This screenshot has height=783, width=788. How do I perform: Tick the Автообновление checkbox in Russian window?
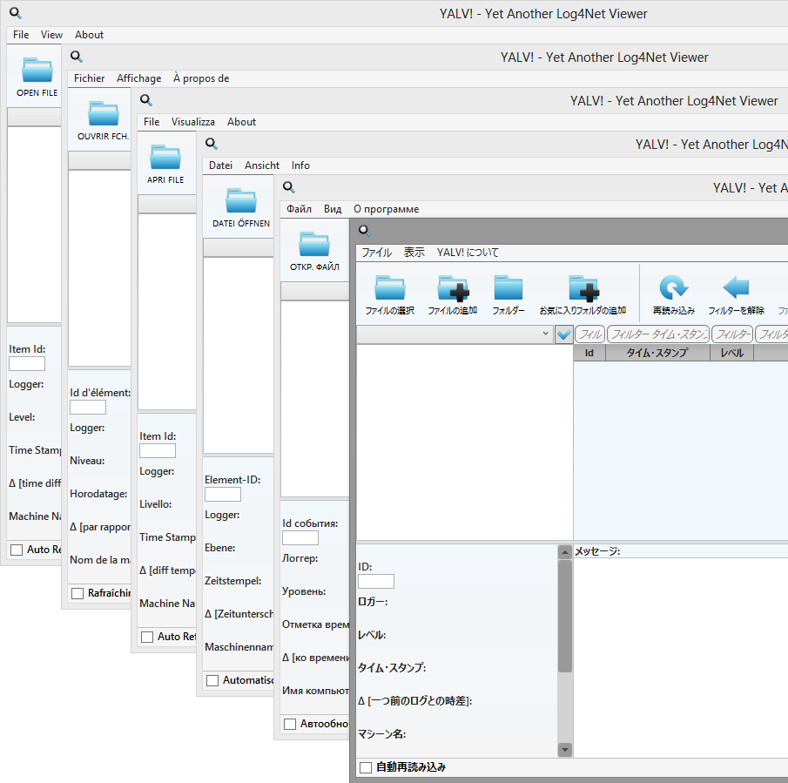coord(290,724)
